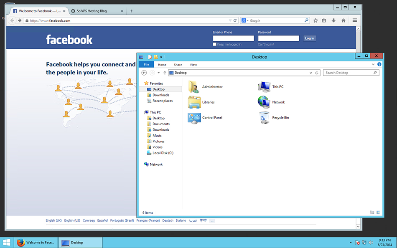The image size is (397, 248).
Task: Select Pictures in navigation pane
Action: pos(158,141)
